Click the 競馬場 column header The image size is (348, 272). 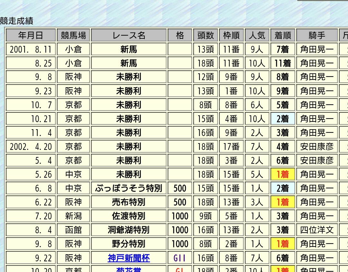pos(73,35)
